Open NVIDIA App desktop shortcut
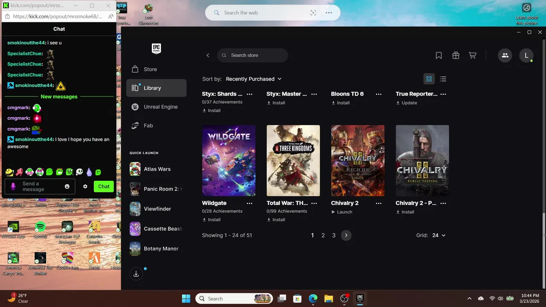Image resolution: width=546 pixels, height=307 pixels. 13,230
